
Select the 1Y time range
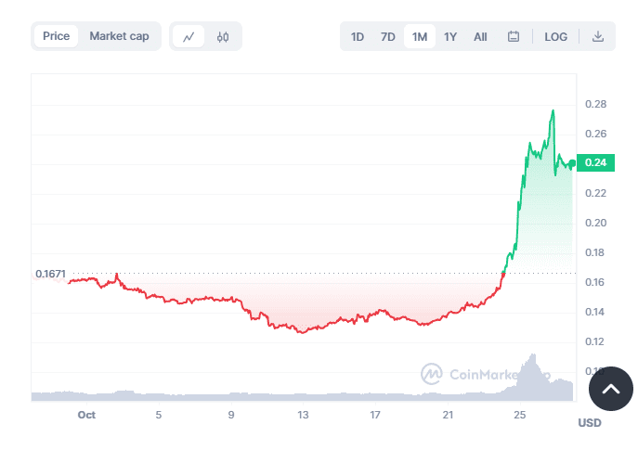coord(450,37)
